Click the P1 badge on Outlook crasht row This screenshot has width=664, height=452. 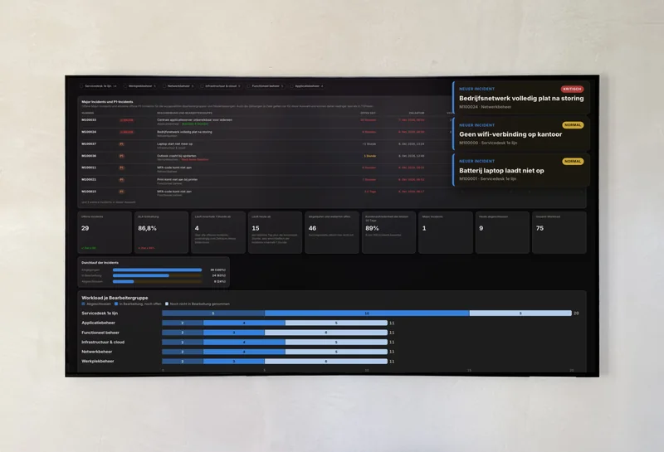click(x=121, y=156)
